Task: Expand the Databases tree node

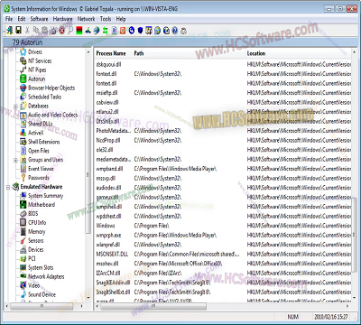Action: point(15,106)
